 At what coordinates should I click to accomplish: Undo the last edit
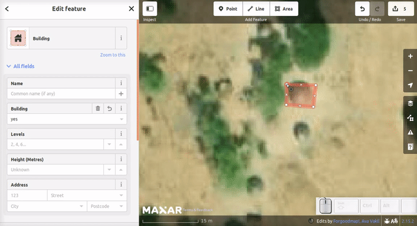[x=362, y=9]
